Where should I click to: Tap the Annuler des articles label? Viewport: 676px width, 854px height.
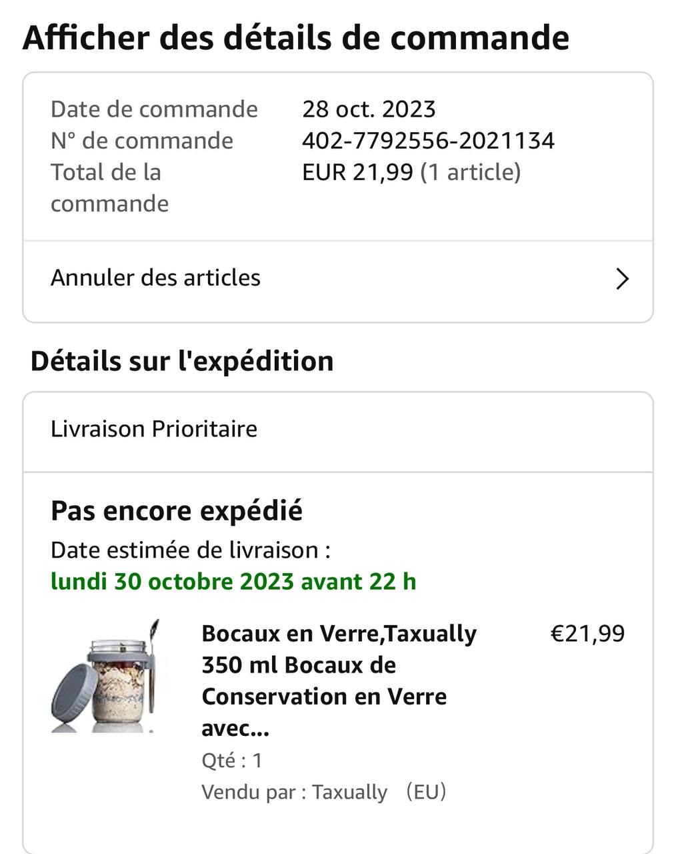155,278
